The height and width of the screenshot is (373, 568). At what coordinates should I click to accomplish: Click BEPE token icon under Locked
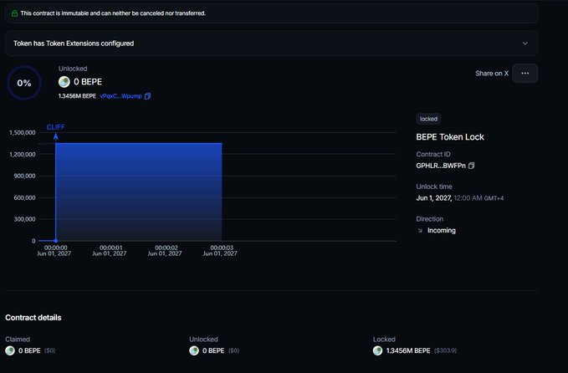[378, 350]
